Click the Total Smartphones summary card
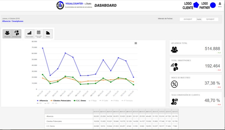The height and width of the screenshot is (130, 225). 195,65
